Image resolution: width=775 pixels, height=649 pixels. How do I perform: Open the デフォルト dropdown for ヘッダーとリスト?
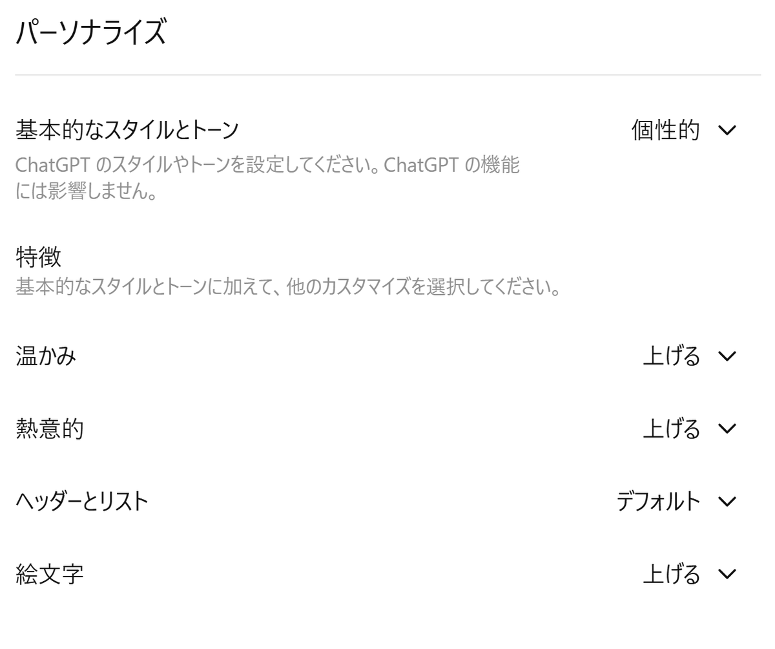coord(658,502)
